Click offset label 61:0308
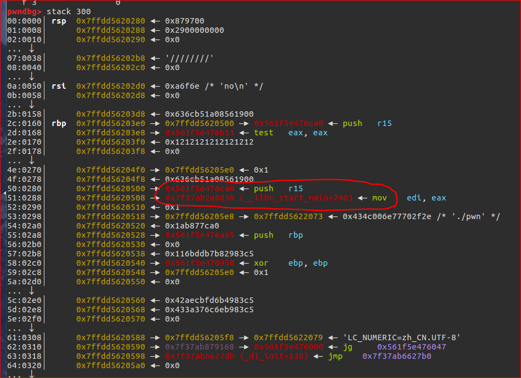The width and height of the screenshot is (521, 378). (x=24, y=337)
